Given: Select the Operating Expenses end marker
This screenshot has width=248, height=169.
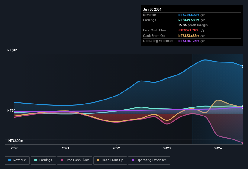Looking at the screenshot, I should point(243,108).
